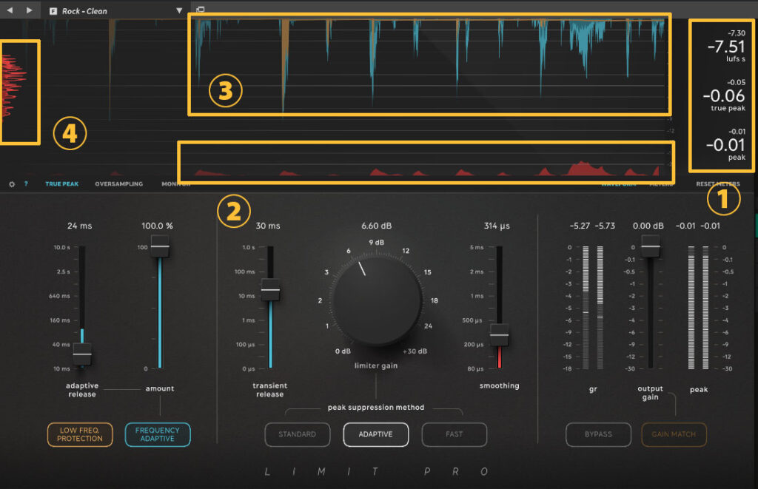Open help with the question mark icon
Screen dimensions: 758x489
26,184
